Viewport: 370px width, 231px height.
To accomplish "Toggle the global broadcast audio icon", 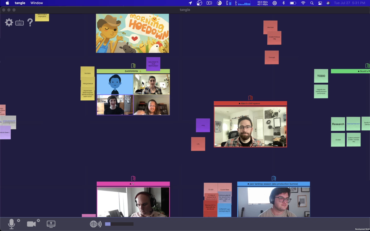I will pos(96,224).
